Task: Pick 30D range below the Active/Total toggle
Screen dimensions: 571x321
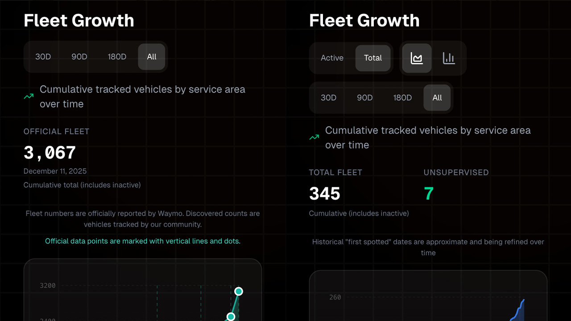Action: click(329, 98)
